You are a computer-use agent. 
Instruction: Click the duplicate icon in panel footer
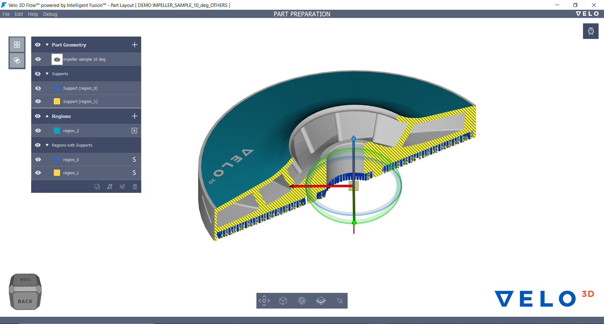point(97,187)
